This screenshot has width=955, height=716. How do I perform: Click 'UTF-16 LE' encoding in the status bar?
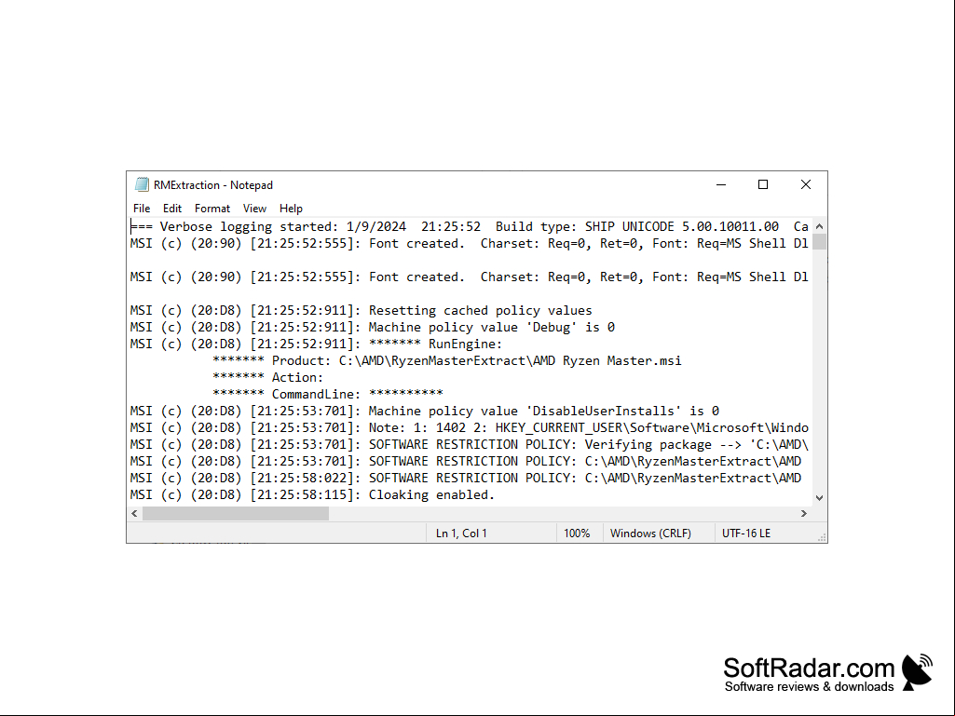tap(746, 534)
